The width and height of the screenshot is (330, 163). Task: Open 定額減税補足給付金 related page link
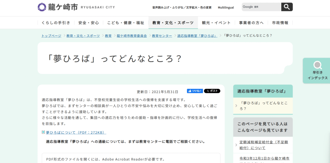pyautogui.click(x=264, y=145)
